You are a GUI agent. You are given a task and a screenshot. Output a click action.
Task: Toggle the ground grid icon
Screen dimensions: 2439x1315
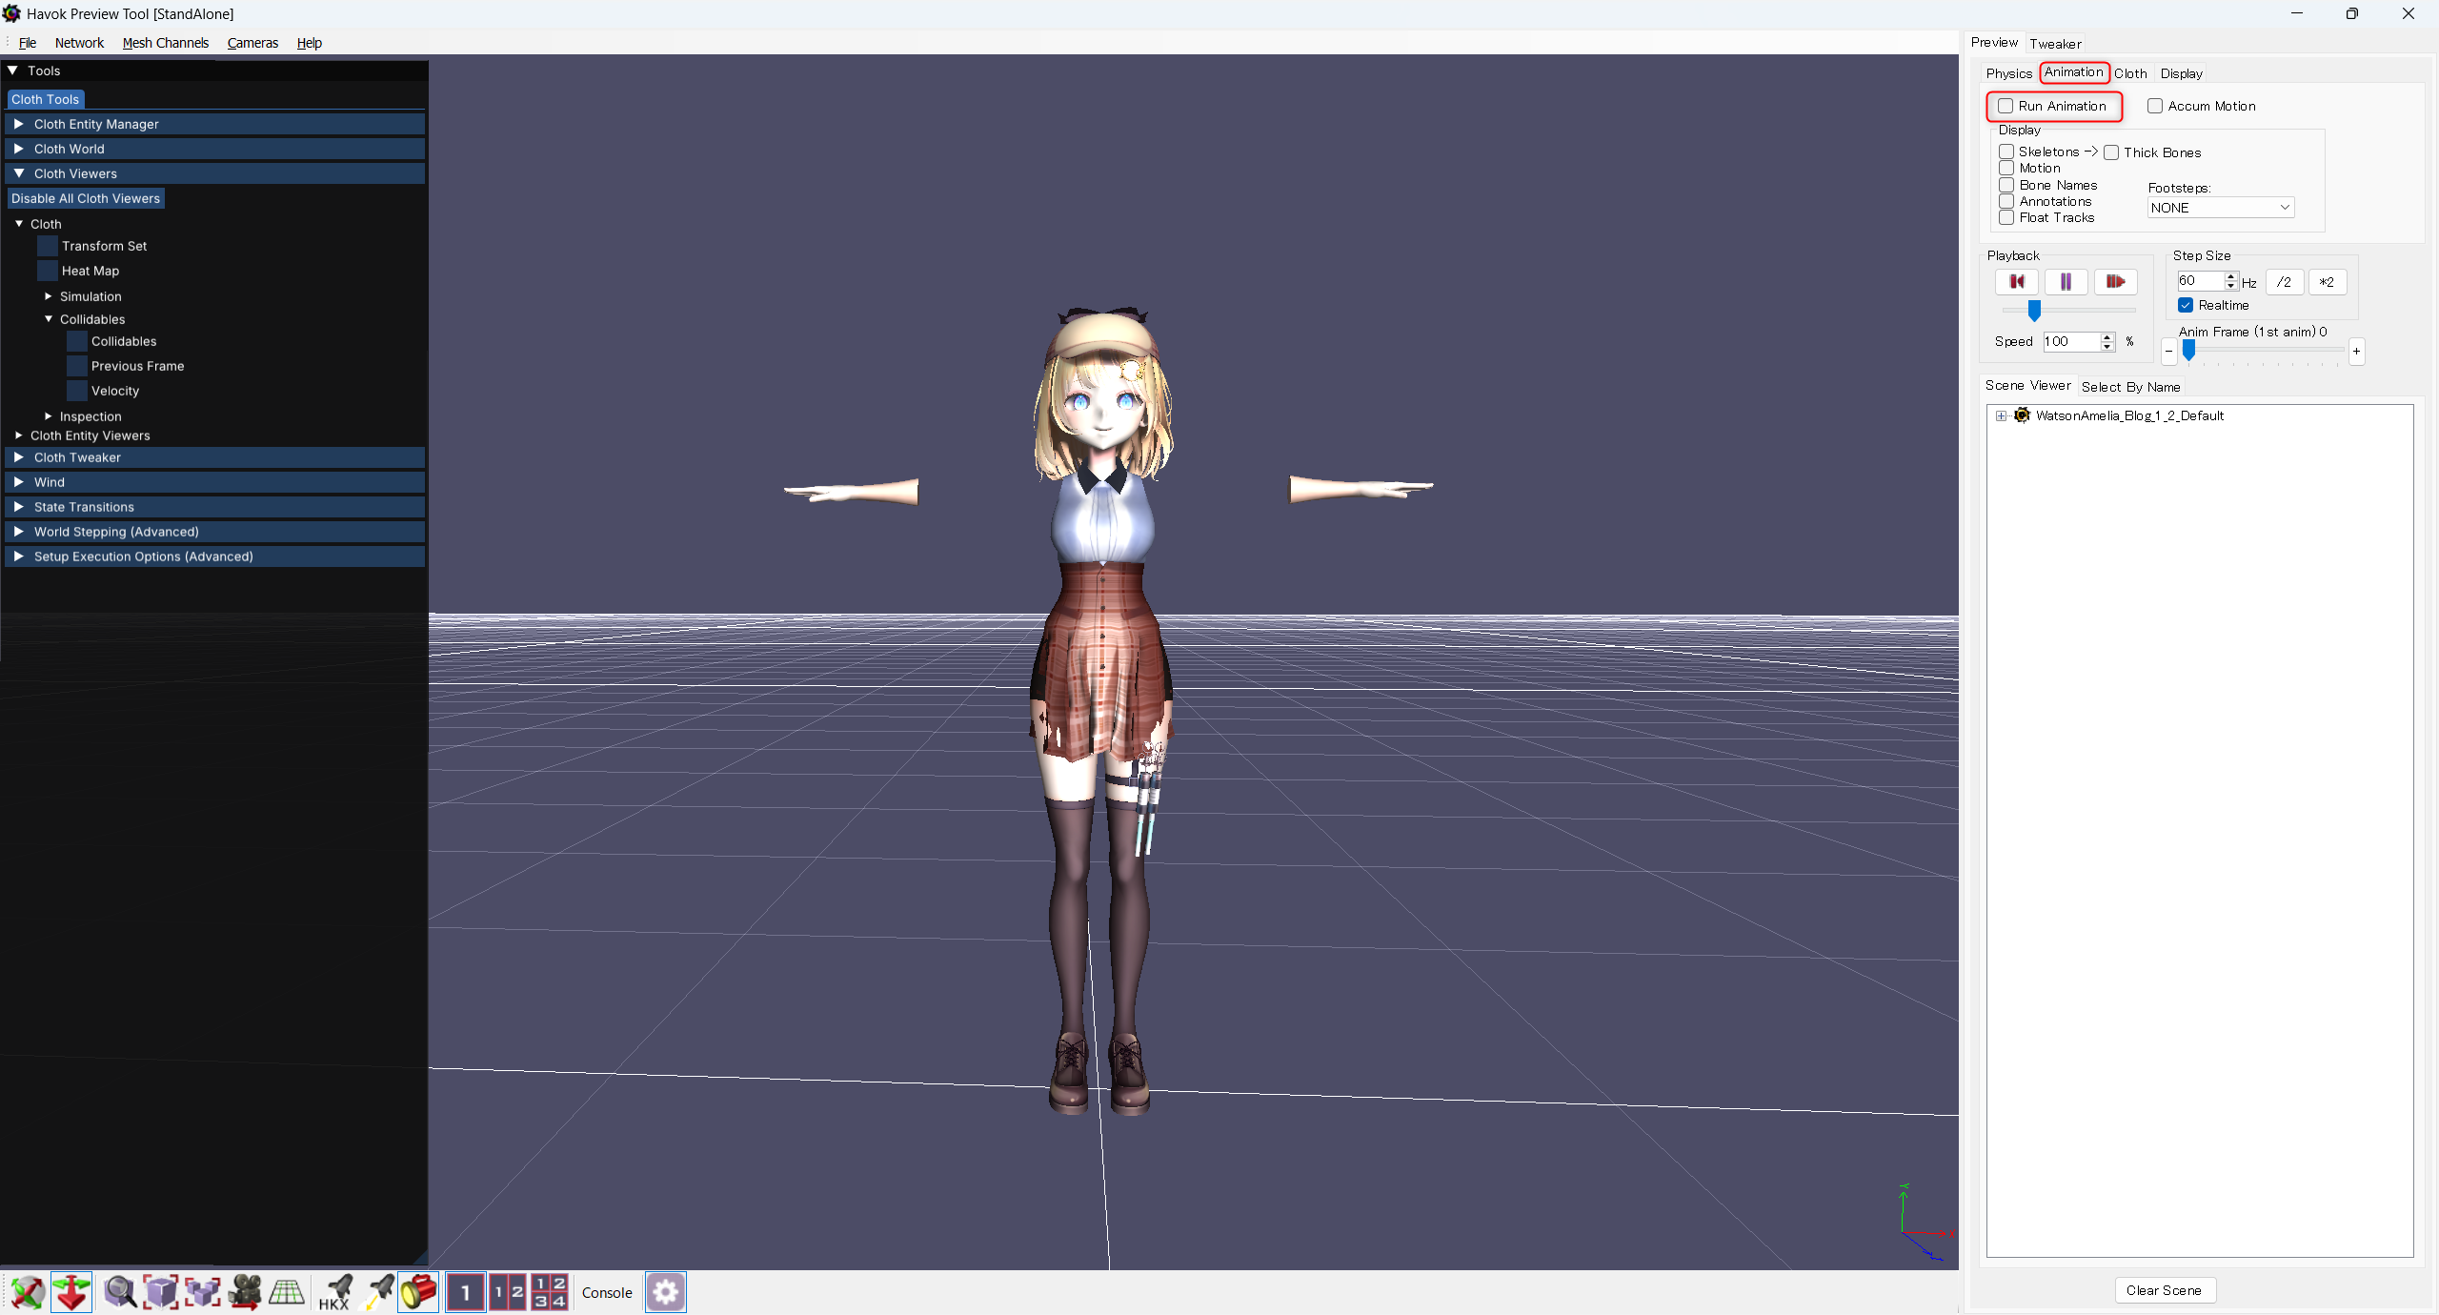pyautogui.click(x=287, y=1292)
